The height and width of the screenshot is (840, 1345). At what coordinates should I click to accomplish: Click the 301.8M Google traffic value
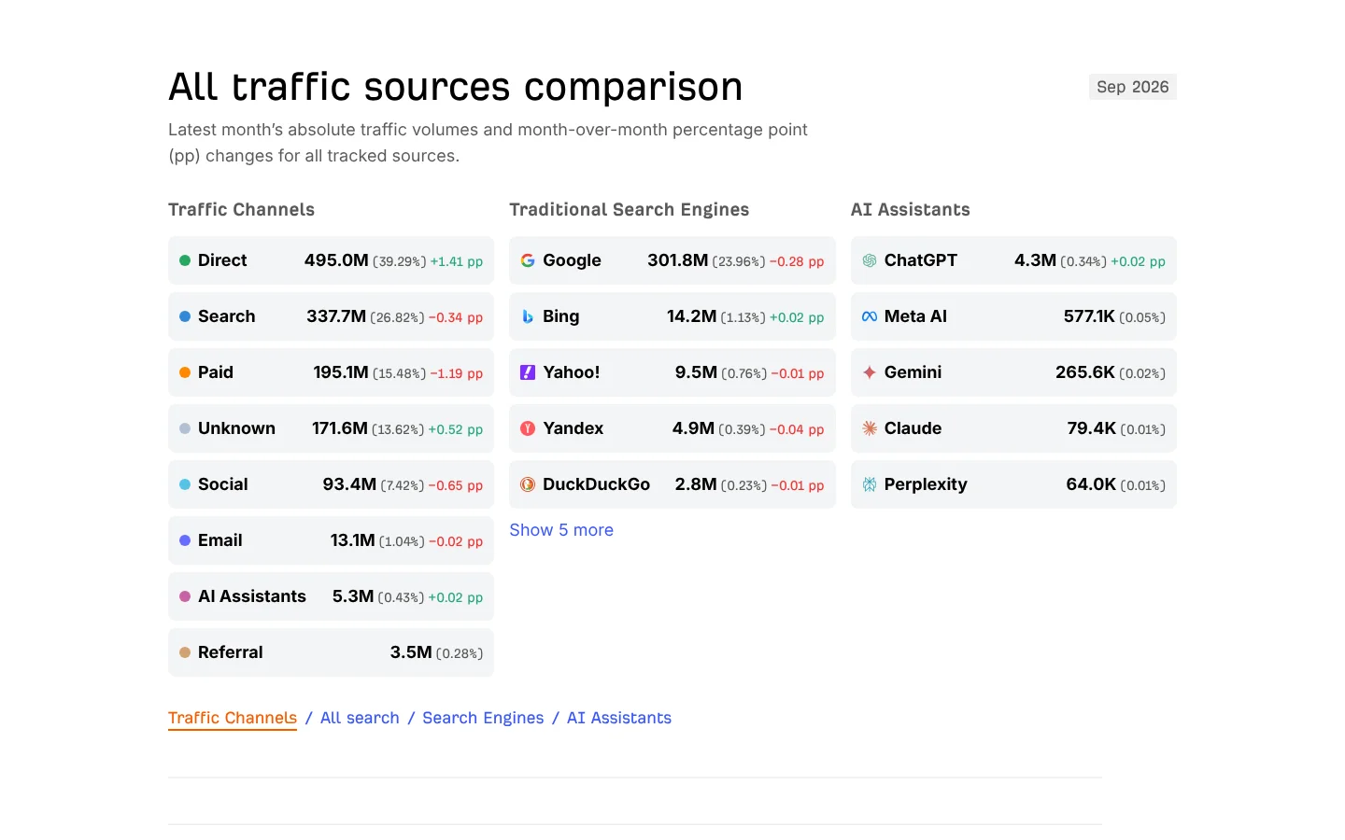click(x=678, y=260)
